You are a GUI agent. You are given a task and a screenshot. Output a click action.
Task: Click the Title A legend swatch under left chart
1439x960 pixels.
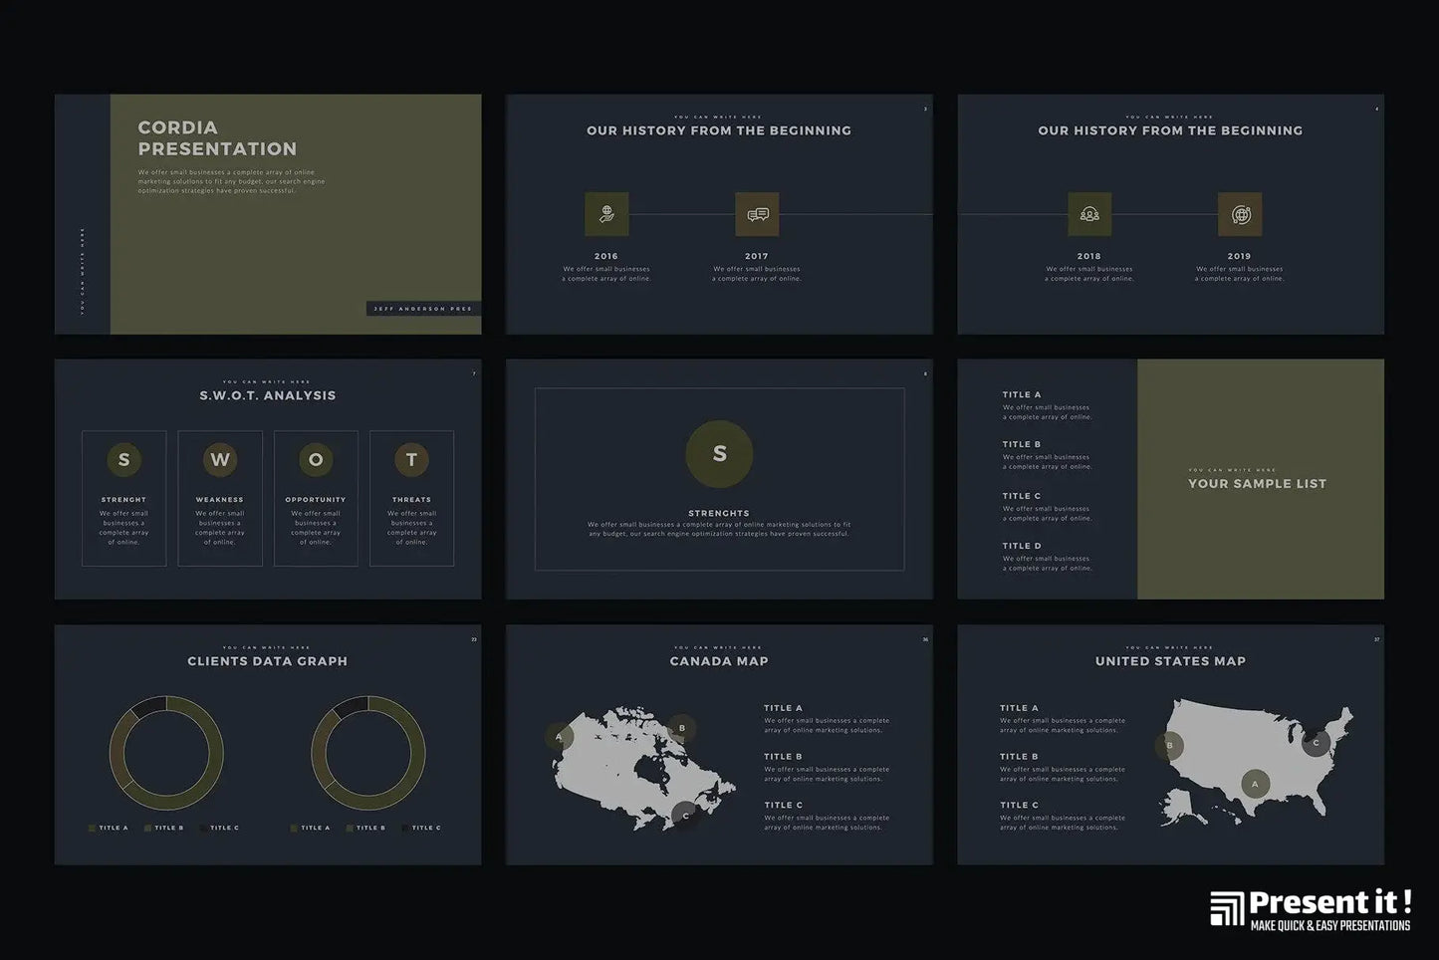(93, 828)
